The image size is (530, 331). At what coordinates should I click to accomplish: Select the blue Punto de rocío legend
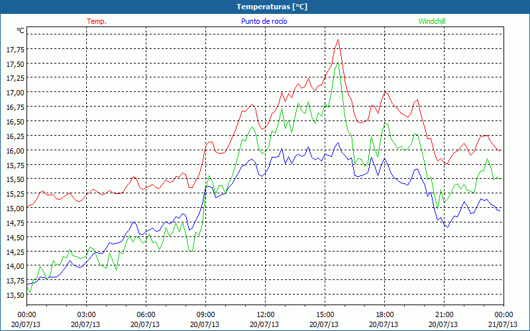tap(264, 21)
